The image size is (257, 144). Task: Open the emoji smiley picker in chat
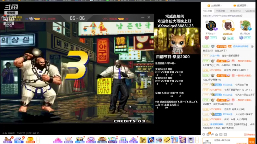tap(204, 134)
